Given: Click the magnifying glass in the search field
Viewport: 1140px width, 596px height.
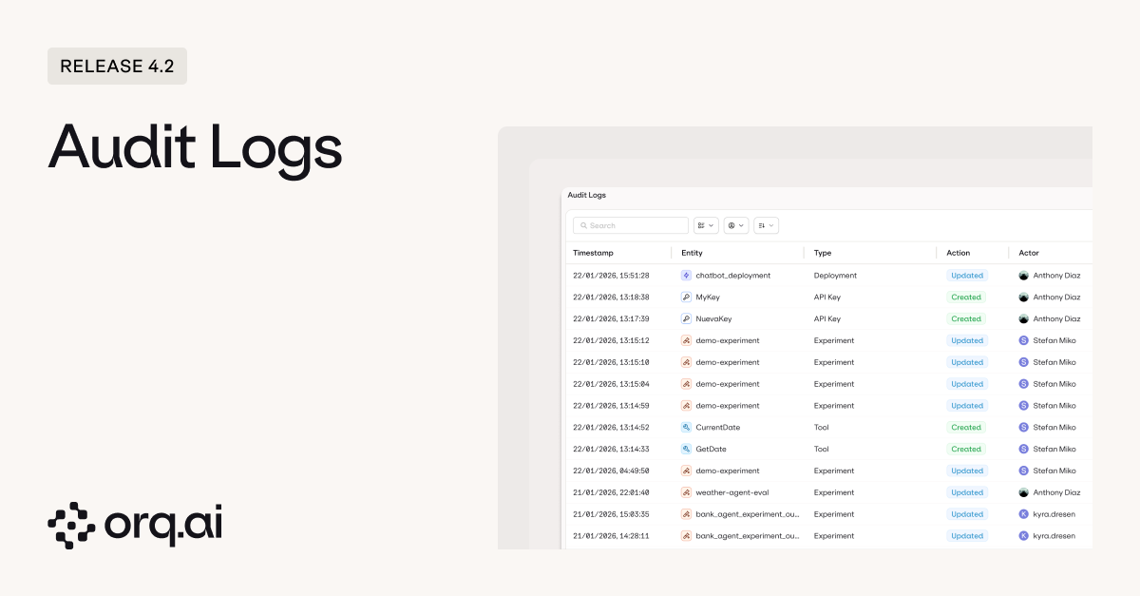Looking at the screenshot, I should click(584, 225).
